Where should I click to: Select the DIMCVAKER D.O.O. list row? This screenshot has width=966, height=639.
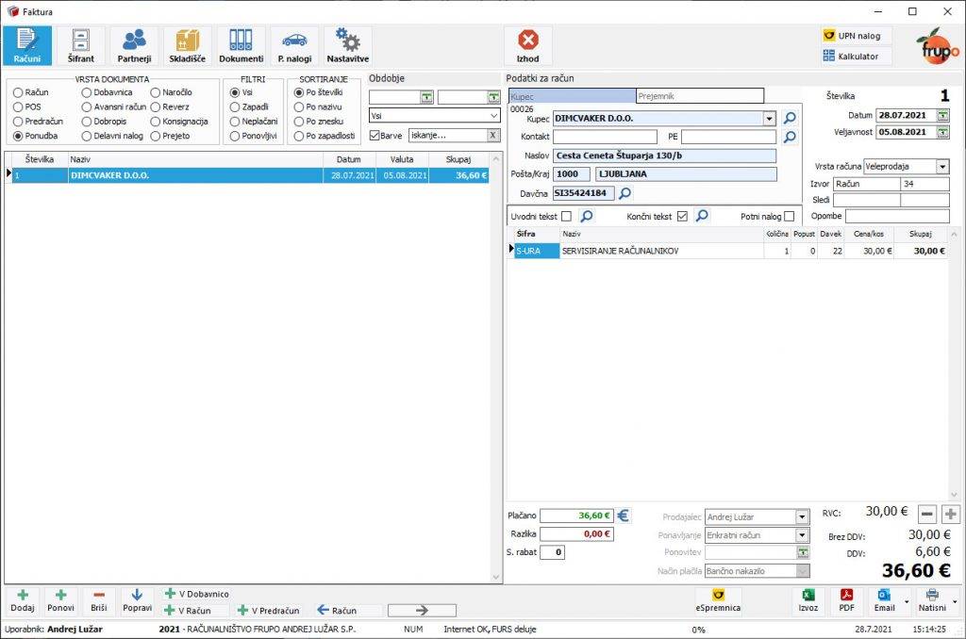[x=250, y=175]
